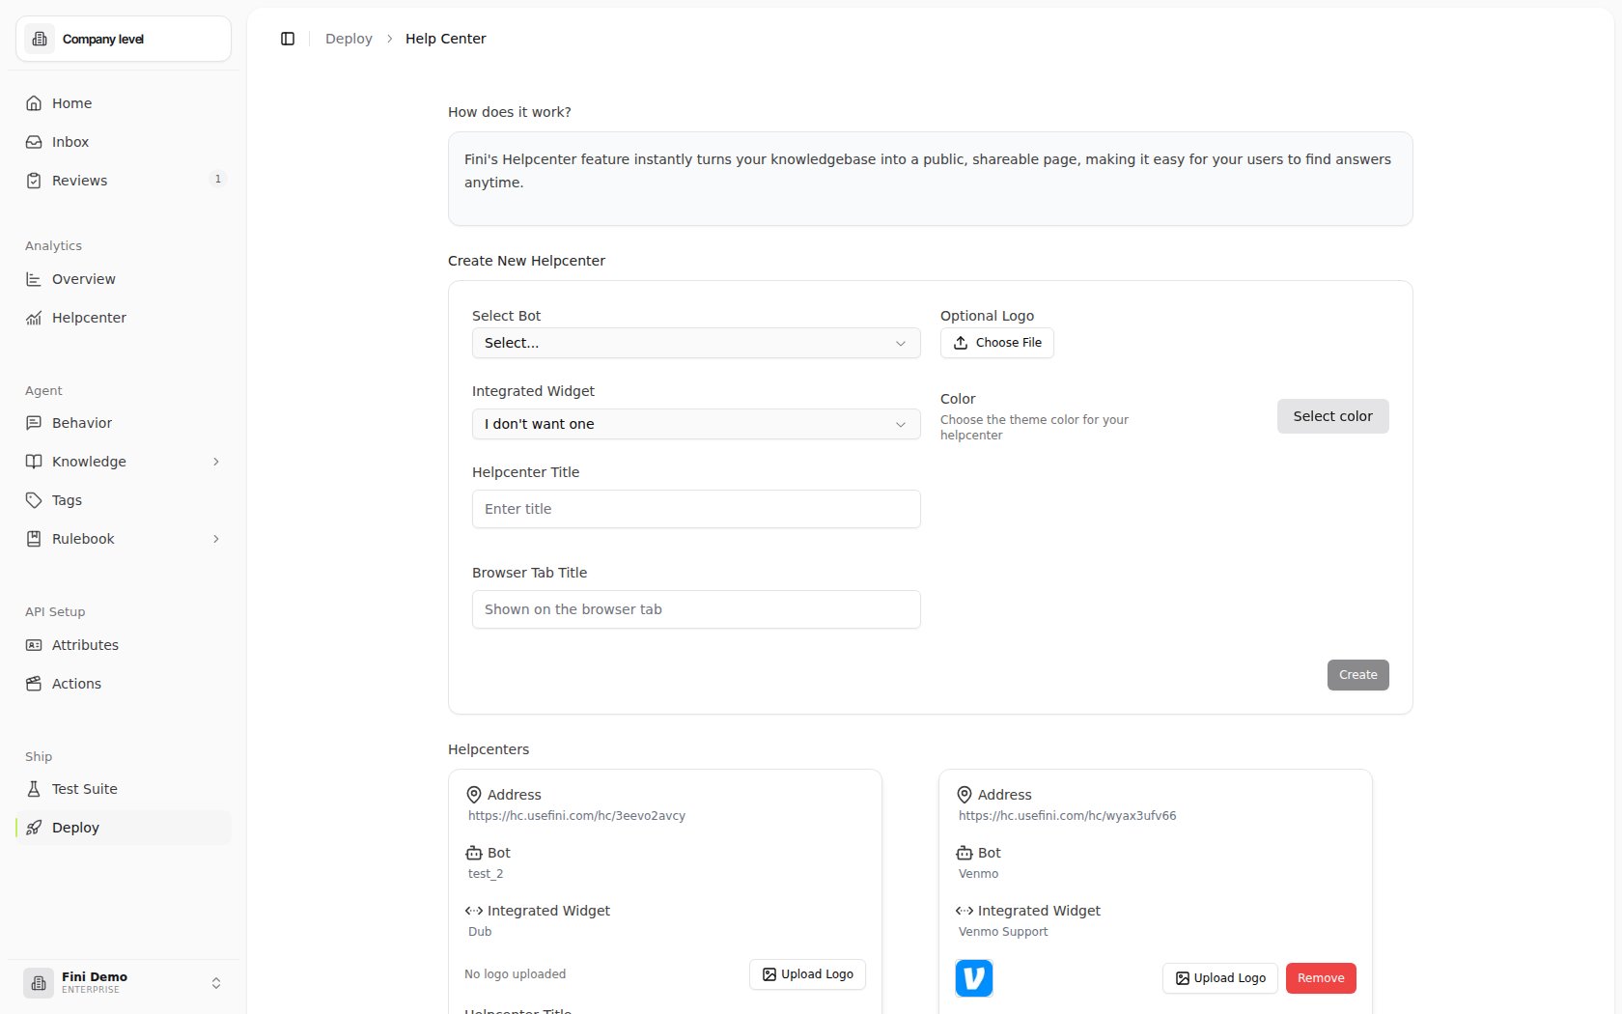
Task: Open the 3eevo2avcy helpcenter address link
Action: [x=576, y=816]
